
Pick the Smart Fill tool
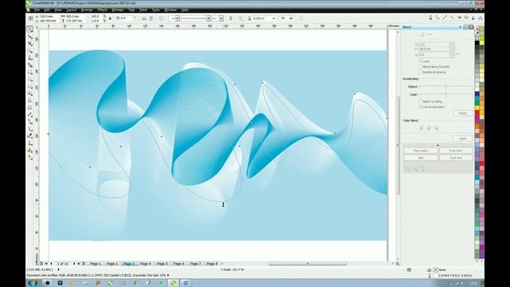30,65
